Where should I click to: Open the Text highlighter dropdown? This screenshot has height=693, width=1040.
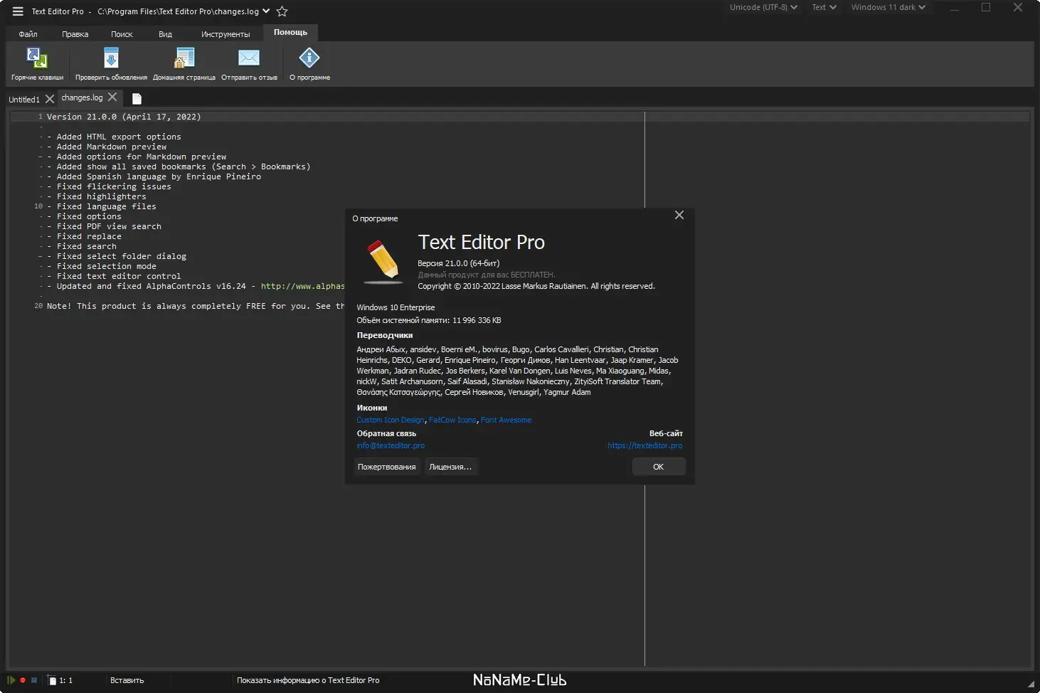(x=824, y=7)
